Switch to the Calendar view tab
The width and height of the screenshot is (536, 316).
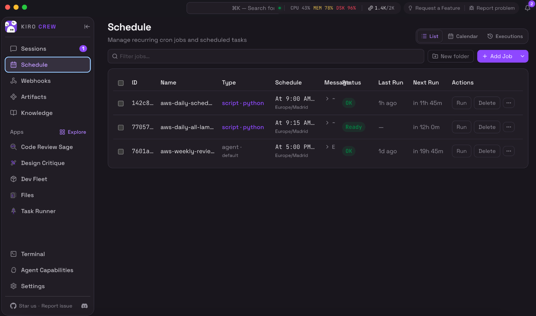point(463,36)
